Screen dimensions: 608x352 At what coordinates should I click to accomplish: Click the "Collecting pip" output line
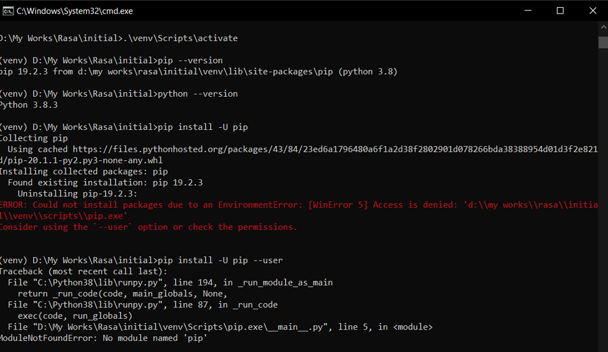(33, 138)
